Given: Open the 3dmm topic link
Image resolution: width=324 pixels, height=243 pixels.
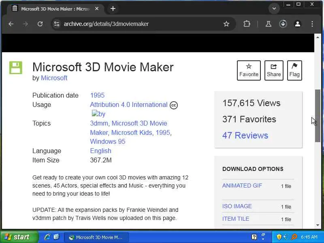Looking at the screenshot, I should click(x=99, y=124).
